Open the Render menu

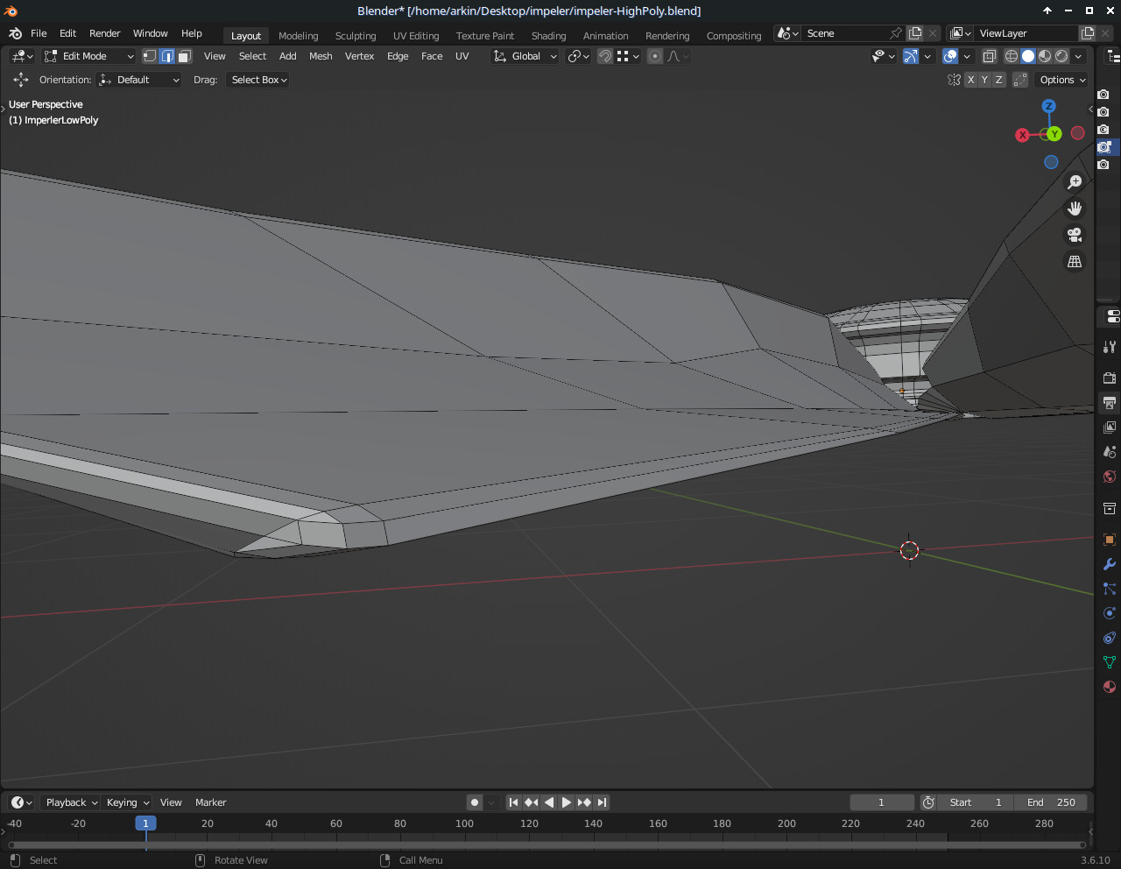point(105,33)
